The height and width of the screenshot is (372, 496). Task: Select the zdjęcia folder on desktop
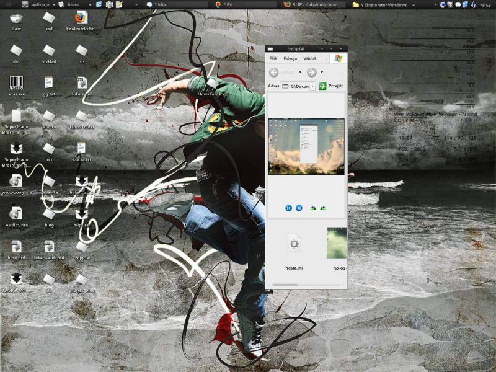pyautogui.click(x=82, y=247)
